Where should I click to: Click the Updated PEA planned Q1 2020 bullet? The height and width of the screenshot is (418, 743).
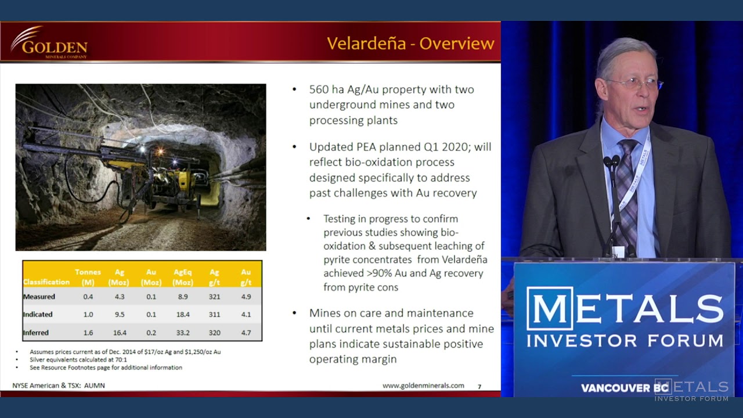pyautogui.click(x=399, y=170)
